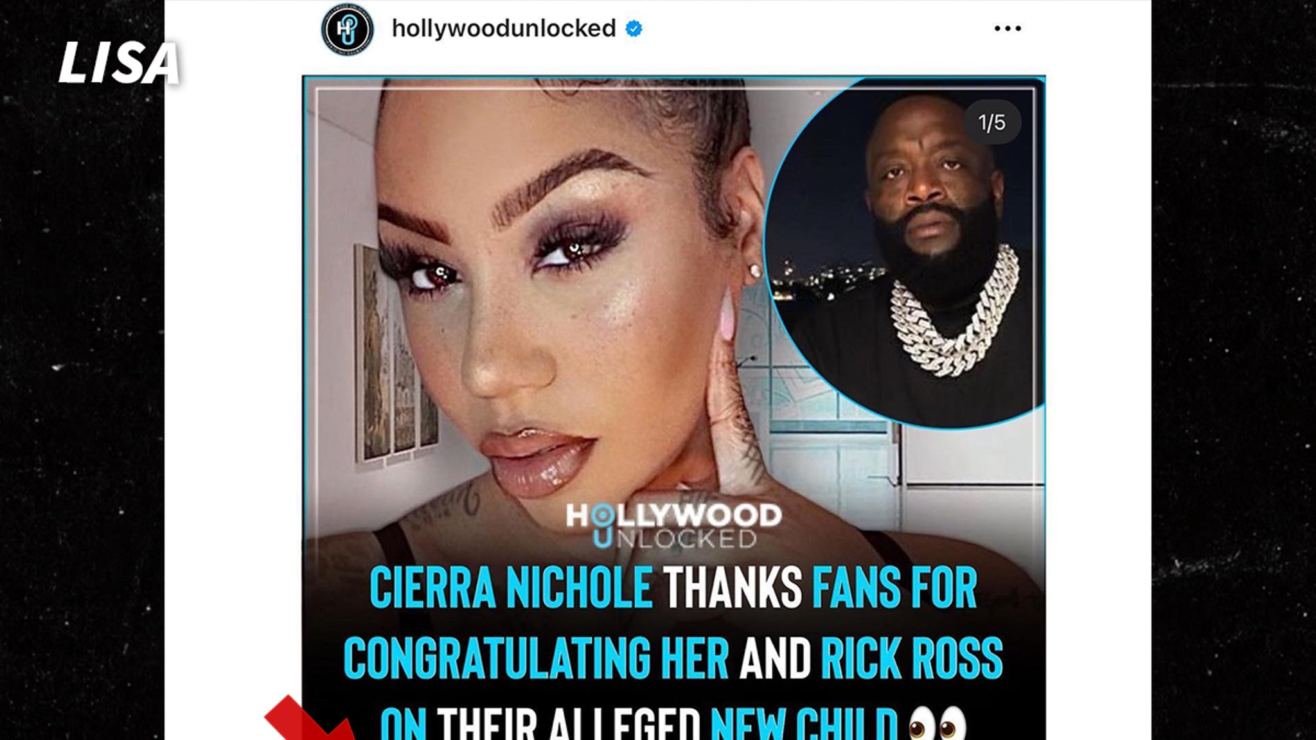Image resolution: width=1316 pixels, height=740 pixels.
Task: Click the Cierra Nichole headline text
Action: (x=511, y=587)
